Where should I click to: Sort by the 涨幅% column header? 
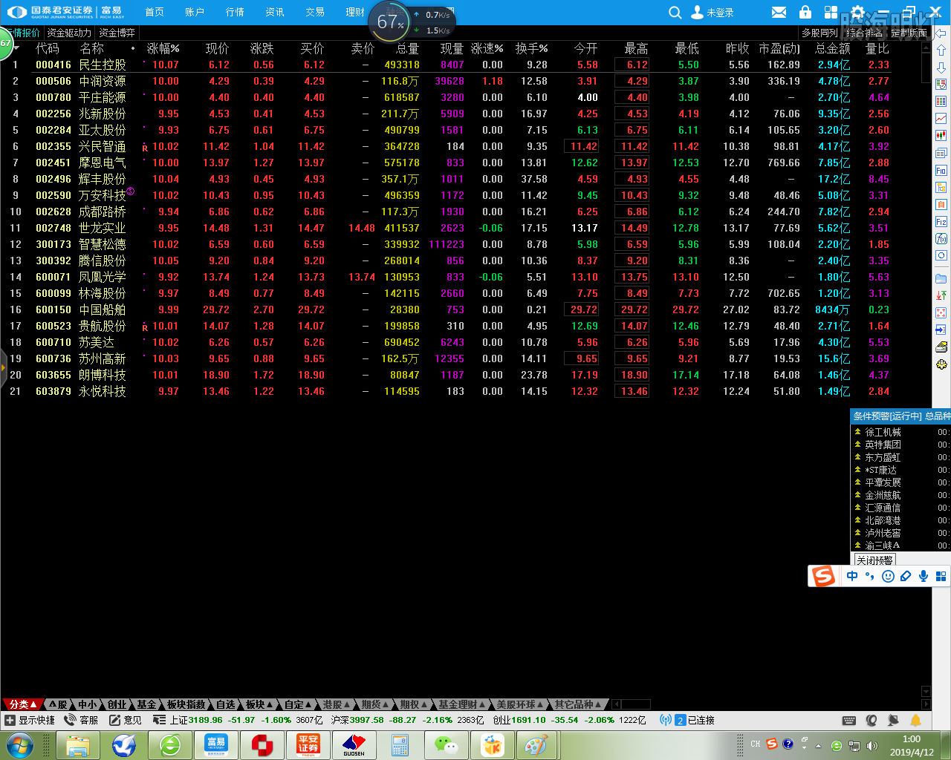click(x=163, y=48)
